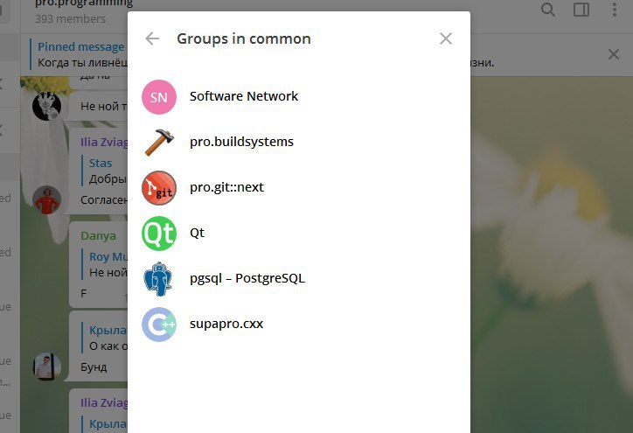The width and height of the screenshot is (633, 433).
Task: Select the Qt group name
Action: [x=197, y=233]
